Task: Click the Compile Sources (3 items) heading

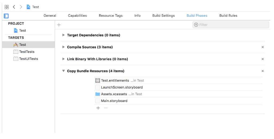Action: click(x=90, y=47)
